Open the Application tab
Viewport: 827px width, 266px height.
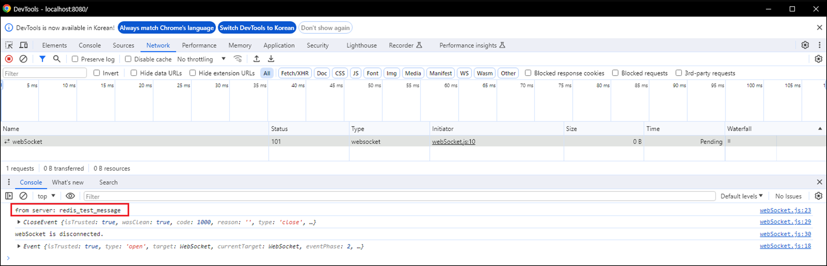point(279,45)
